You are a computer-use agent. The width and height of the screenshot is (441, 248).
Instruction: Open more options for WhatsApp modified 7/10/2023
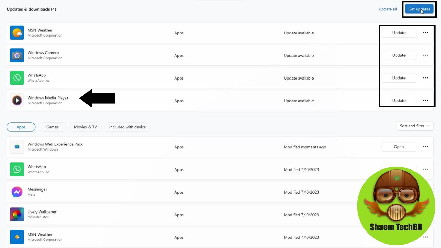(x=425, y=169)
